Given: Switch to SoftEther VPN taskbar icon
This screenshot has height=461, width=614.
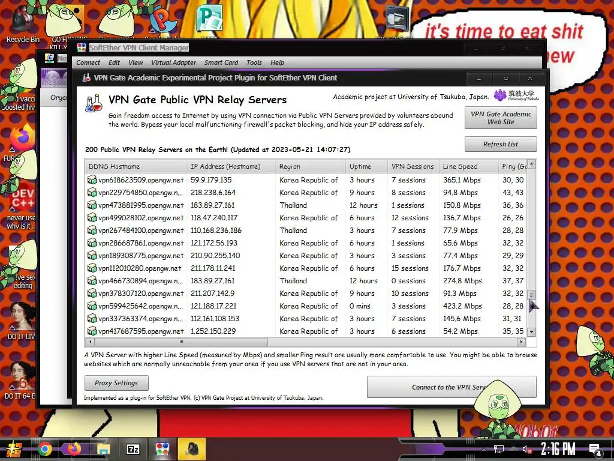Looking at the screenshot, I should pyautogui.click(x=162, y=449).
